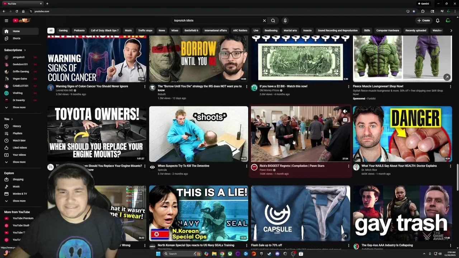Bookmark this page with star icon

[x=413, y=11]
